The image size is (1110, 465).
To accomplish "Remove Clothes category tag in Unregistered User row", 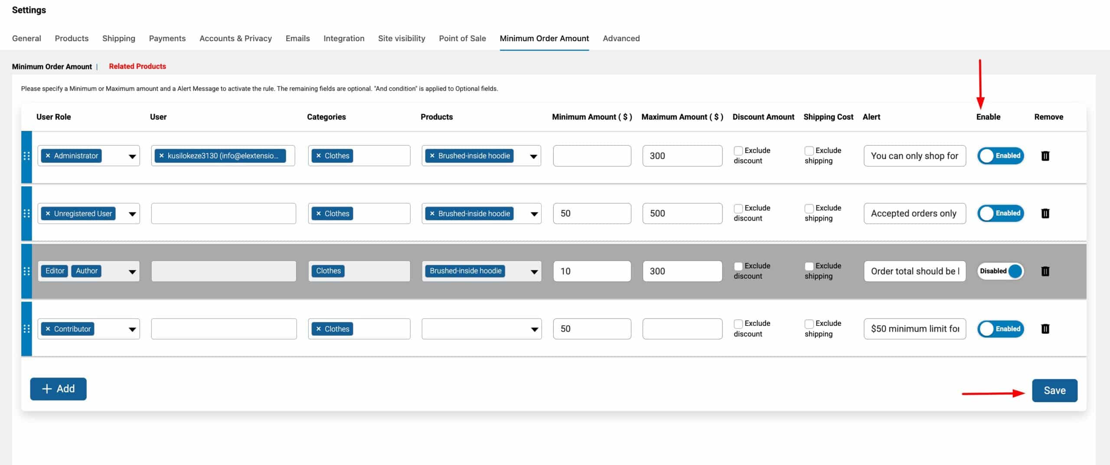I will point(318,213).
